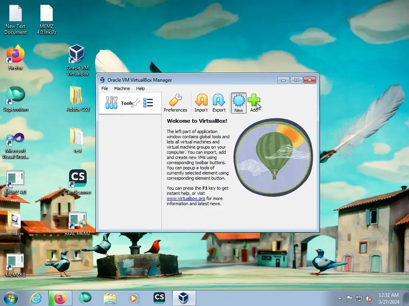Select the REAL MEMZ desktop shortcut
This screenshot has width=409, height=306.
tap(77, 224)
